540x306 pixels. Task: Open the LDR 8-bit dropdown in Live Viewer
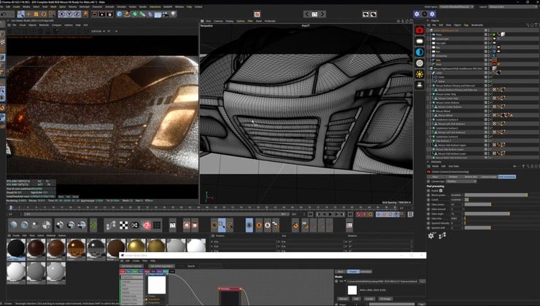click(x=99, y=31)
